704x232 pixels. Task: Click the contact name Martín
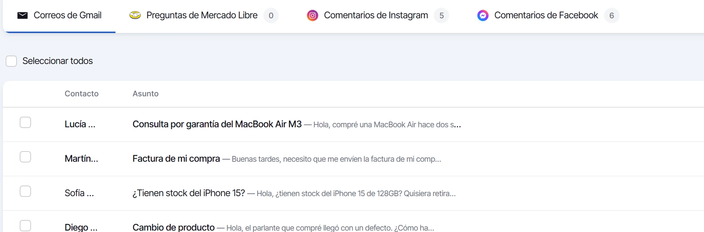(81, 158)
